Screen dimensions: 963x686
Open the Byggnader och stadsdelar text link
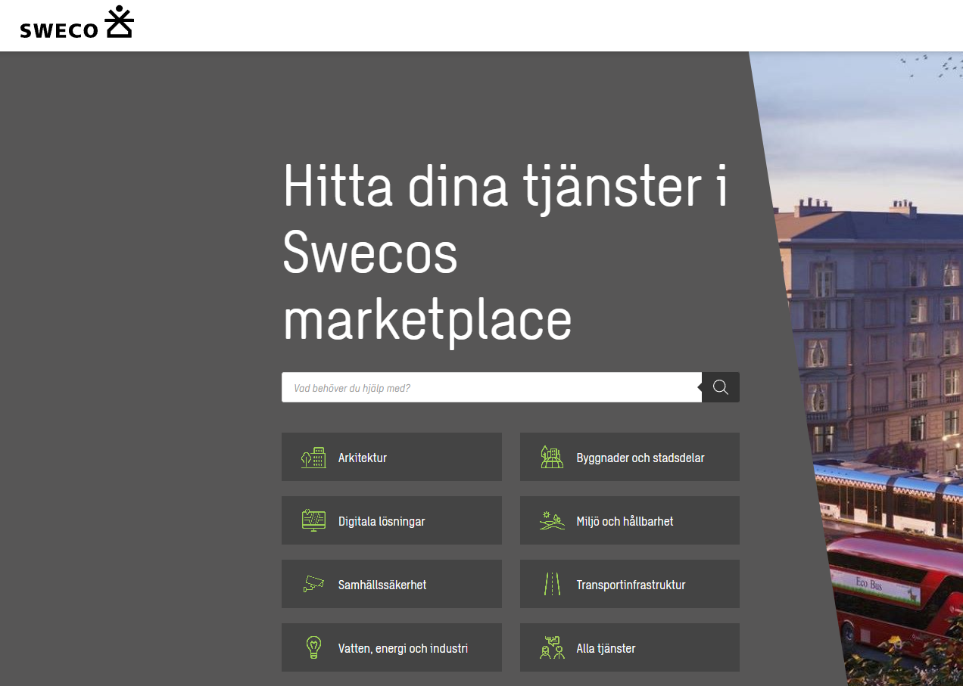(x=640, y=458)
